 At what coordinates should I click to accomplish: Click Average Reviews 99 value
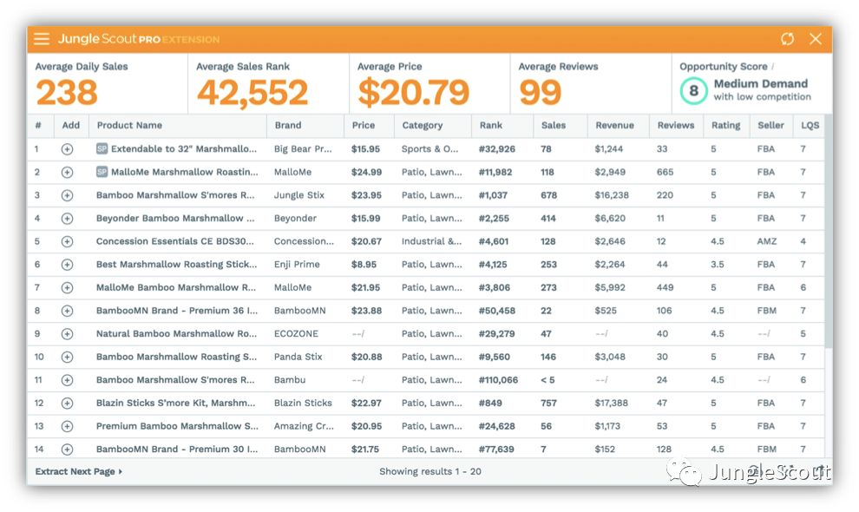pos(541,92)
